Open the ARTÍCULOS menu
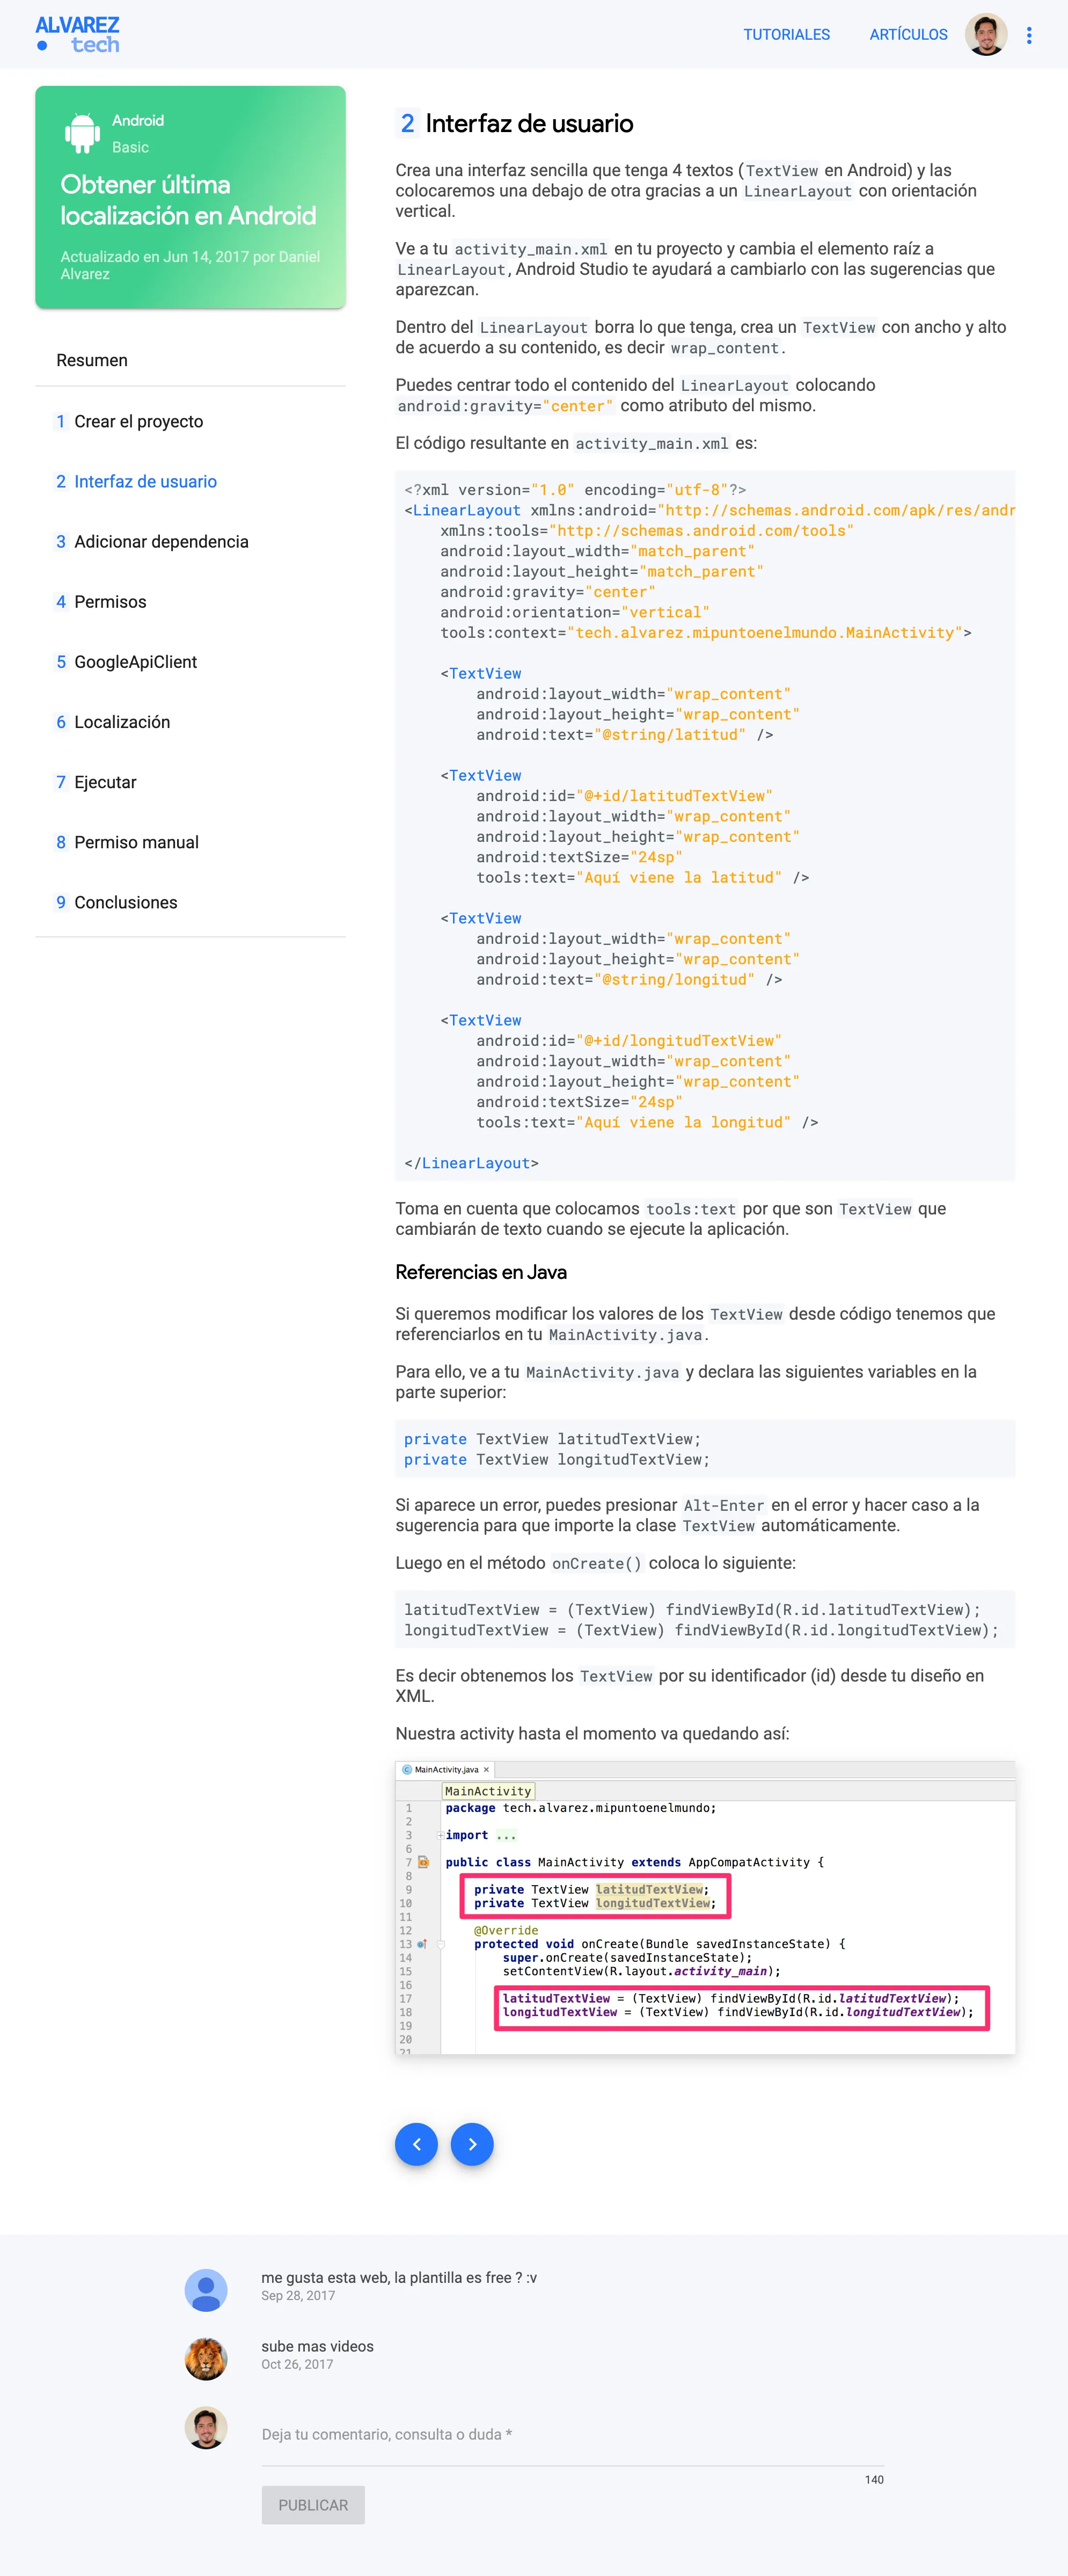Screen dimensions: 1068x2576 click(x=908, y=34)
